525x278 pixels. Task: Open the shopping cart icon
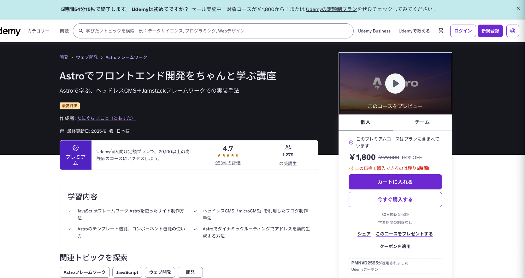[x=441, y=30]
